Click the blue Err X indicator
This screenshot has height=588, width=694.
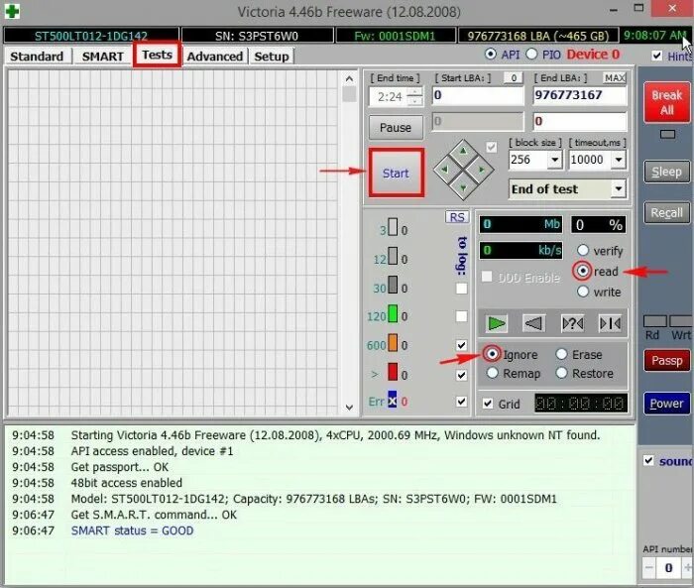point(393,400)
